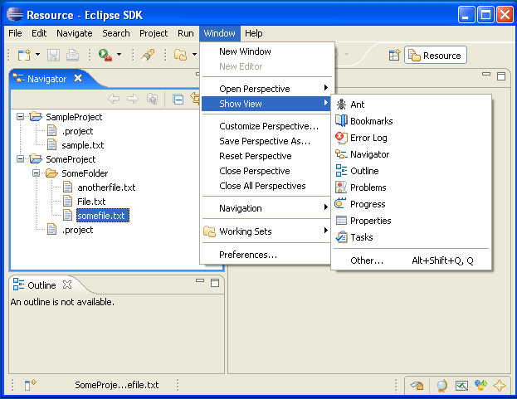Select sample.txt in the Navigator
The image size is (517, 399).
(x=83, y=145)
